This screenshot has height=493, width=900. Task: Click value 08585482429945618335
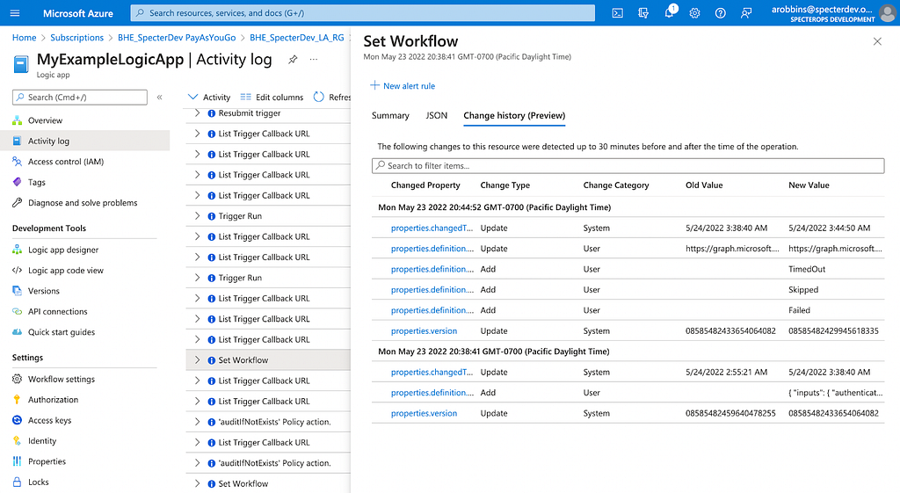coord(833,331)
